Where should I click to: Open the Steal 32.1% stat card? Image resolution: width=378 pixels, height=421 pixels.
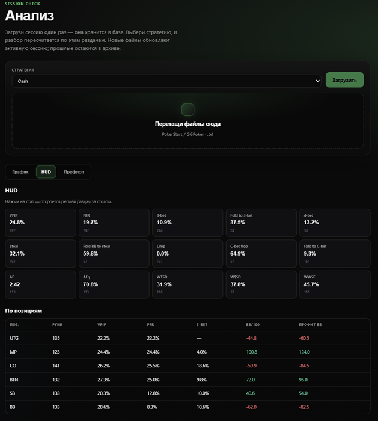click(x=40, y=254)
